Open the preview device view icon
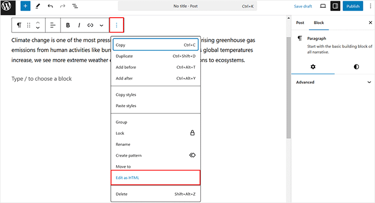The image size is (375, 203). pyautogui.click(x=323, y=6)
